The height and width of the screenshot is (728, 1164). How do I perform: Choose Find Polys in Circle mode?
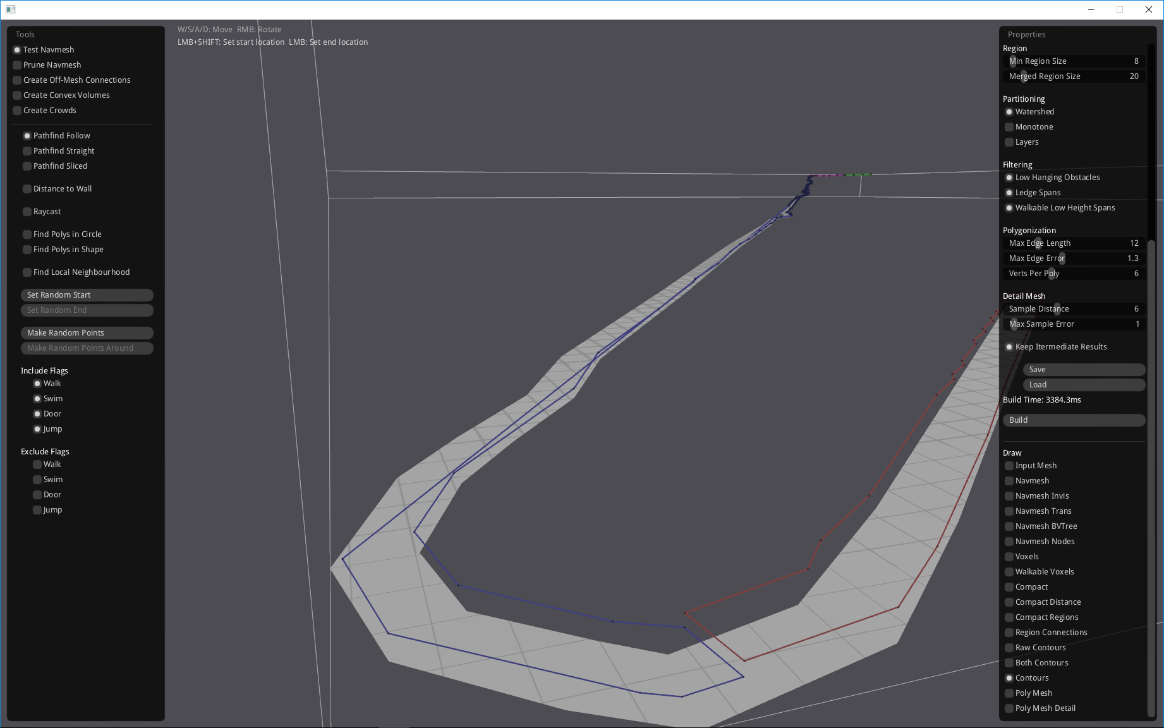[x=27, y=234]
